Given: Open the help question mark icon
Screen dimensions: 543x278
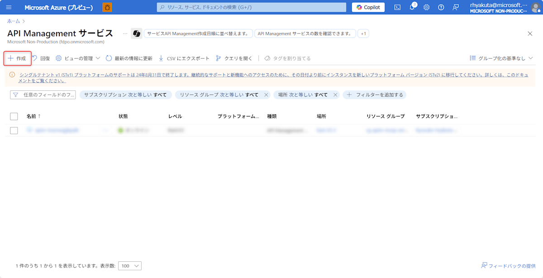Looking at the screenshot, I should click(x=441, y=7).
